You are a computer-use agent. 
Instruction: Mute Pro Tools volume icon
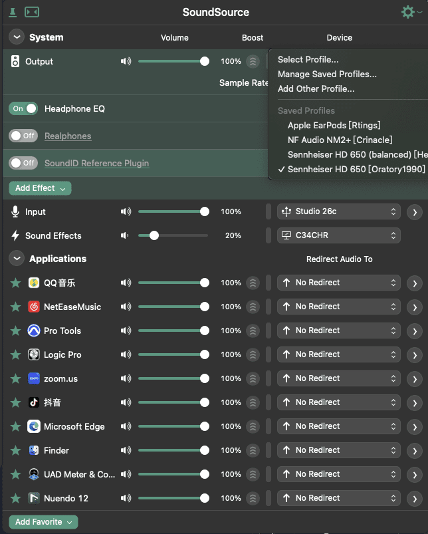[126, 331]
